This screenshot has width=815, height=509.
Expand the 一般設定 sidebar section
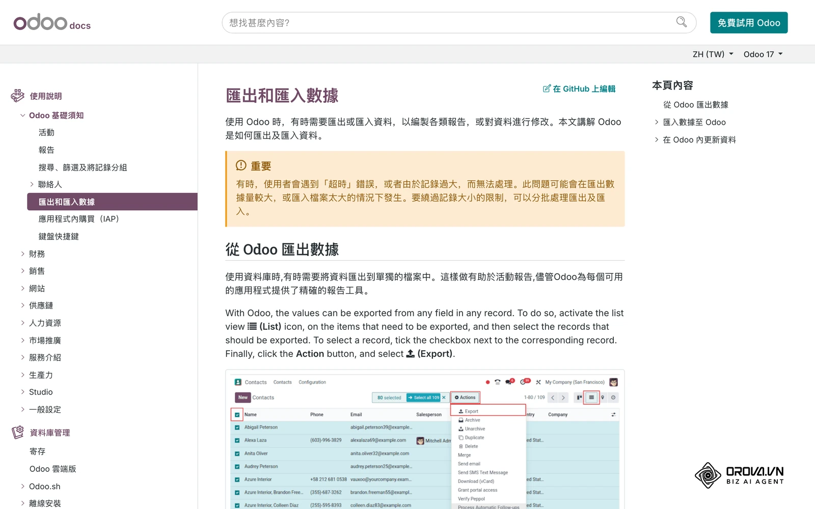[x=22, y=409]
